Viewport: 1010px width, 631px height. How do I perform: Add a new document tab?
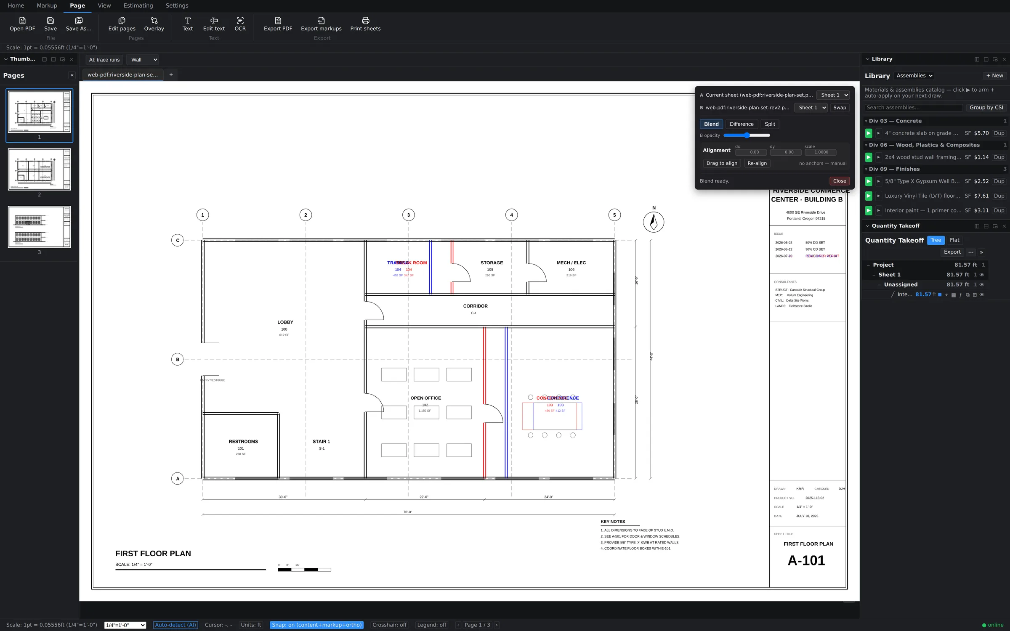171,74
